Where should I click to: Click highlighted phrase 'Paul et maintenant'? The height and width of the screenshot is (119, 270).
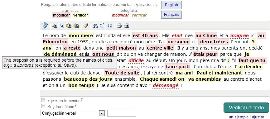219,73
